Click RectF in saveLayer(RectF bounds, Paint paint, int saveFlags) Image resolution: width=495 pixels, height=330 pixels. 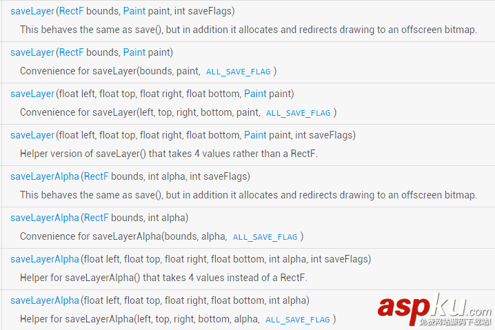tap(71, 11)
